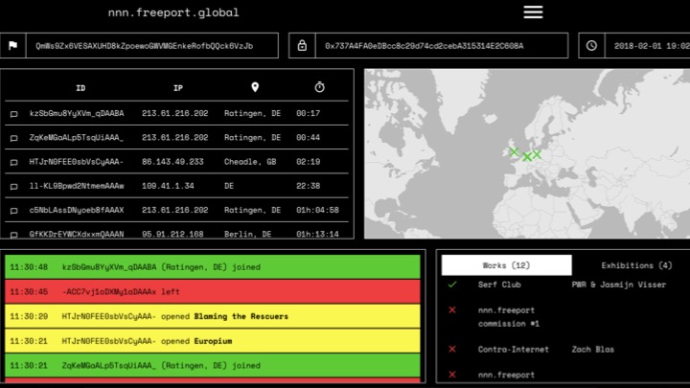Image resolution: width=690 pixels, height=388 pixels.
Task: Click the location pin column header
Action: tap(255, 87)
